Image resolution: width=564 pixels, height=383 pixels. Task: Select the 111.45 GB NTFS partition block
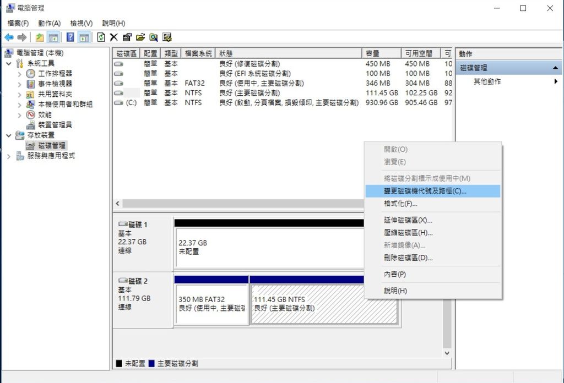324,304
